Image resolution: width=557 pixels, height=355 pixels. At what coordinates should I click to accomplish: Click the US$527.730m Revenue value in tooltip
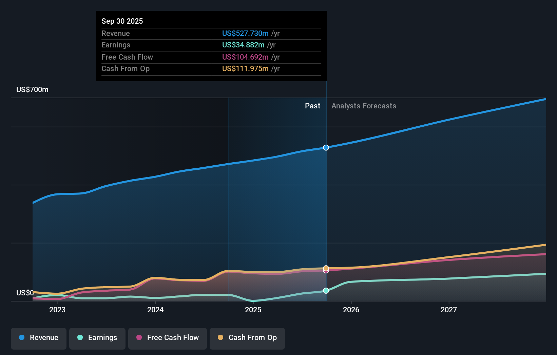245,34
